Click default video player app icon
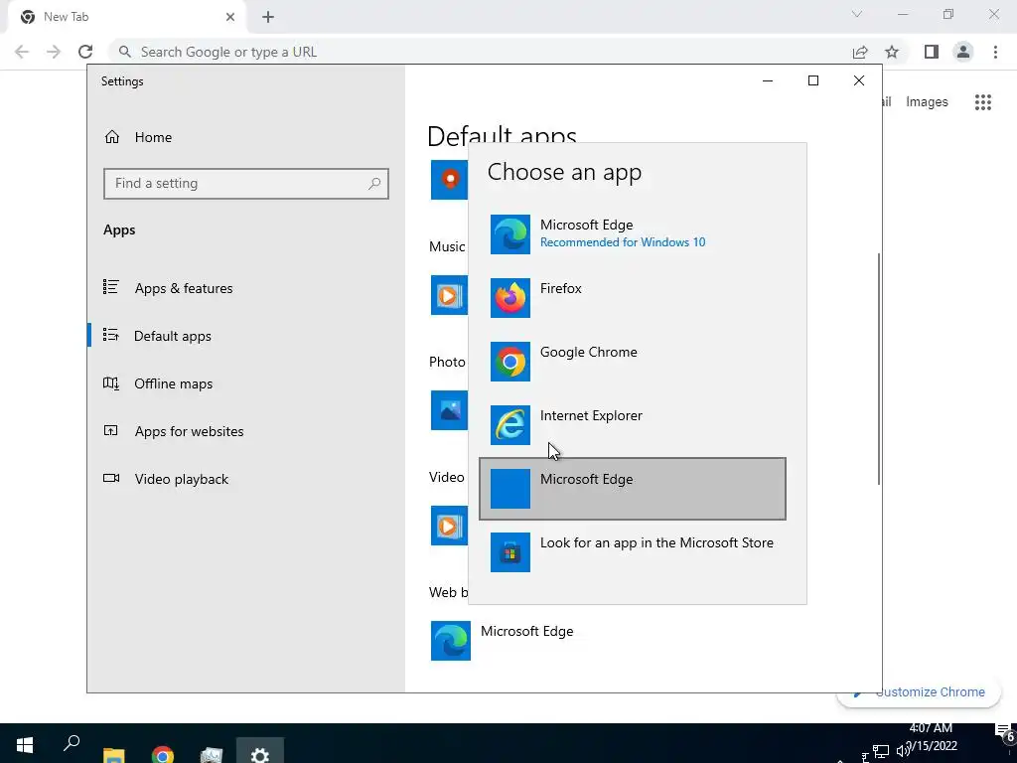 pyautogui.click(x=449, y=526)
